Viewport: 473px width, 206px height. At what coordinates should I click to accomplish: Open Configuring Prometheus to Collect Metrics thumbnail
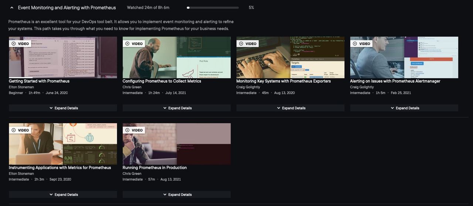point(177,57)
